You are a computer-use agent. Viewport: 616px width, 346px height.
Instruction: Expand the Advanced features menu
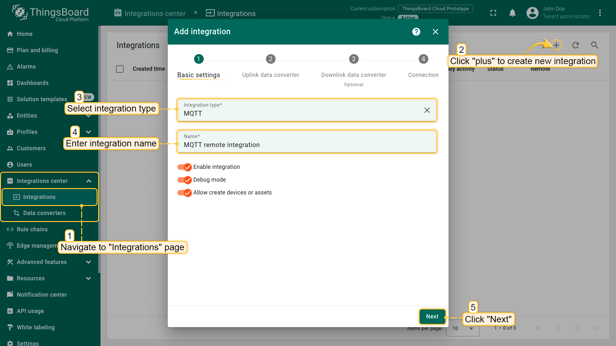click(89, 262)
